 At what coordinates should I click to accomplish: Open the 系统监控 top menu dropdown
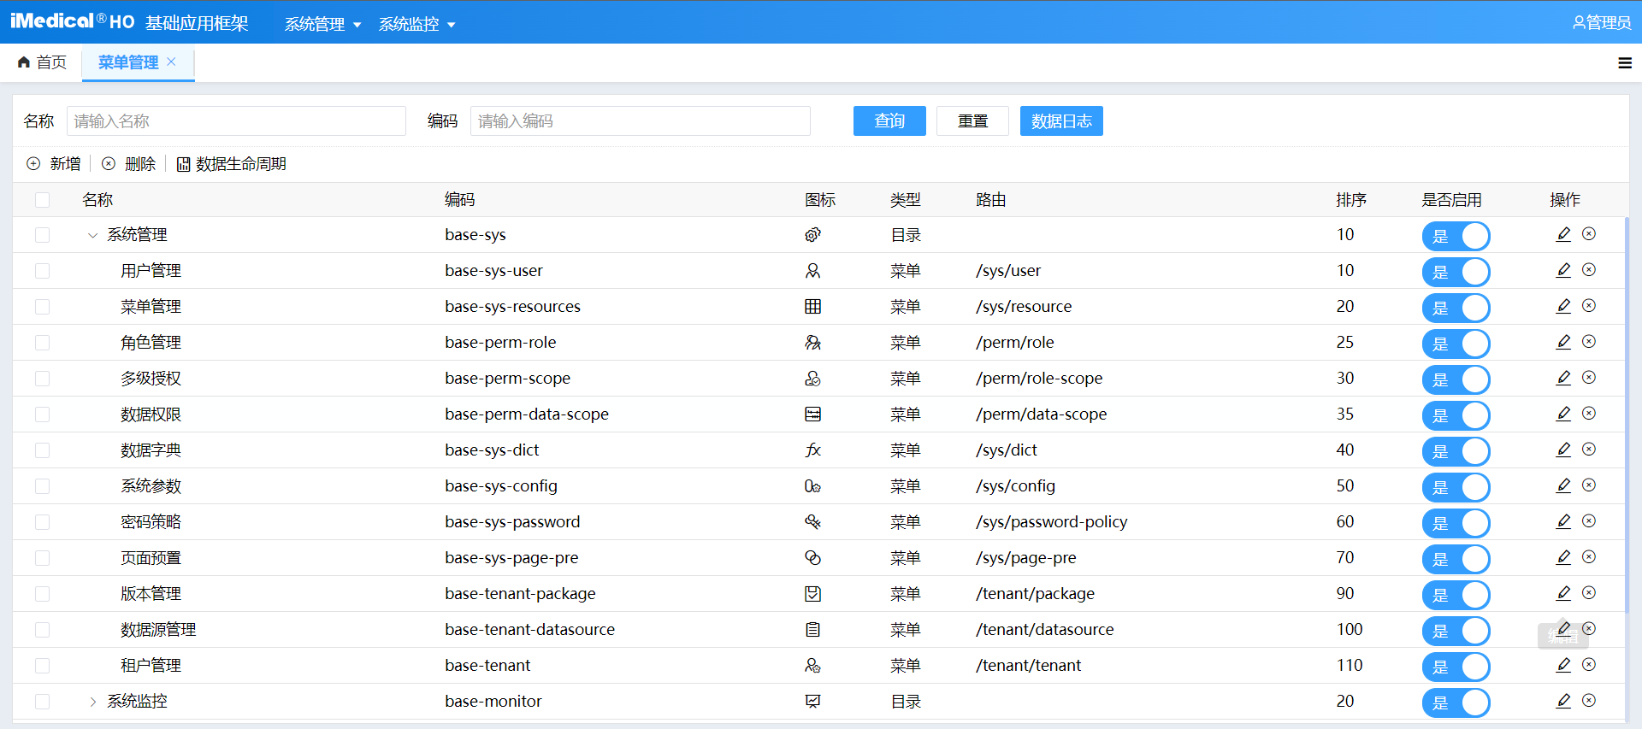(x=416, y=24)
